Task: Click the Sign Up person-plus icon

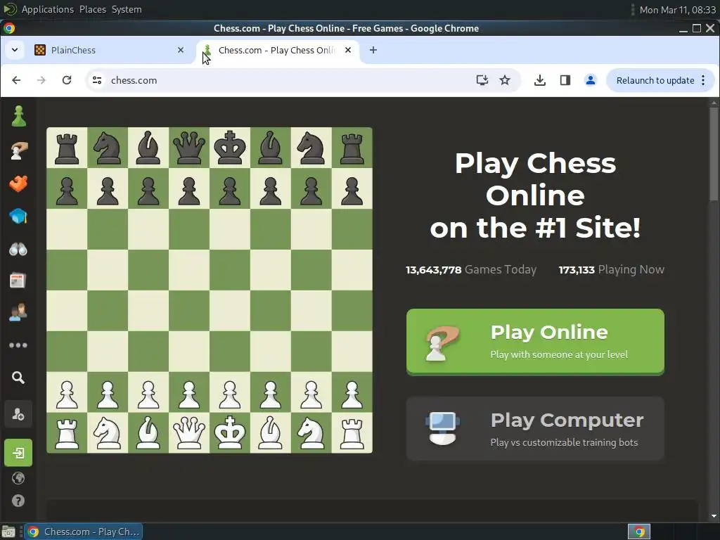Action: pyautogui.click(x=18, y=414)
